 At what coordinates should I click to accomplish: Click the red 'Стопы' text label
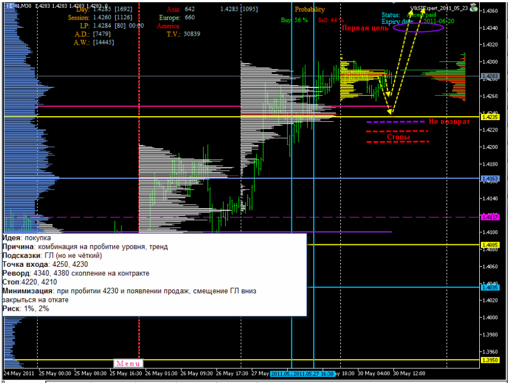tap(398, 137)
